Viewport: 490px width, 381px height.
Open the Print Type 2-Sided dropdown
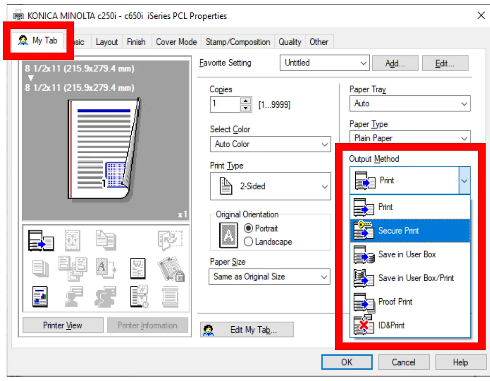coord(270,187)
